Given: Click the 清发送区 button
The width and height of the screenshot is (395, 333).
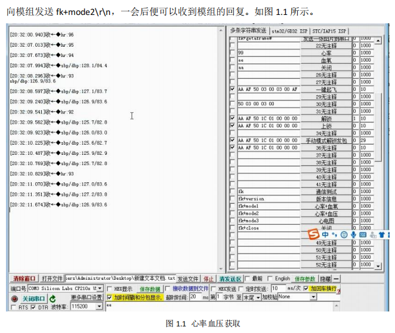Looking at the screenshot, I should click(x=230, y=279).
